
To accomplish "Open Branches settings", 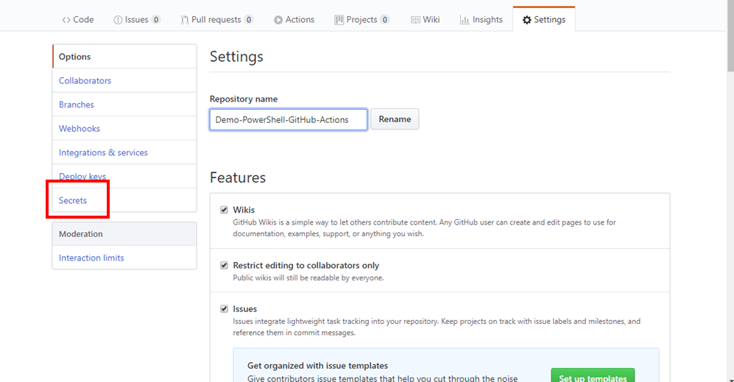I will 124,105.
